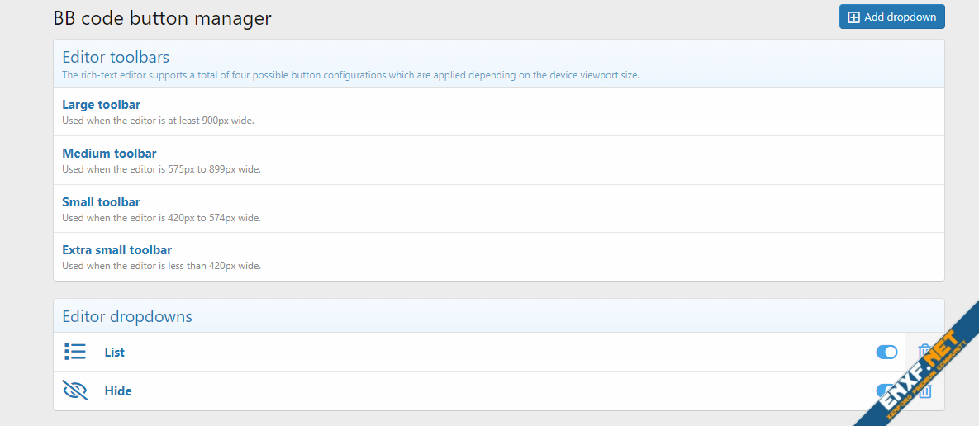
Task: Disable the Hide dropdown toggle switch
Action: point(884,390)
